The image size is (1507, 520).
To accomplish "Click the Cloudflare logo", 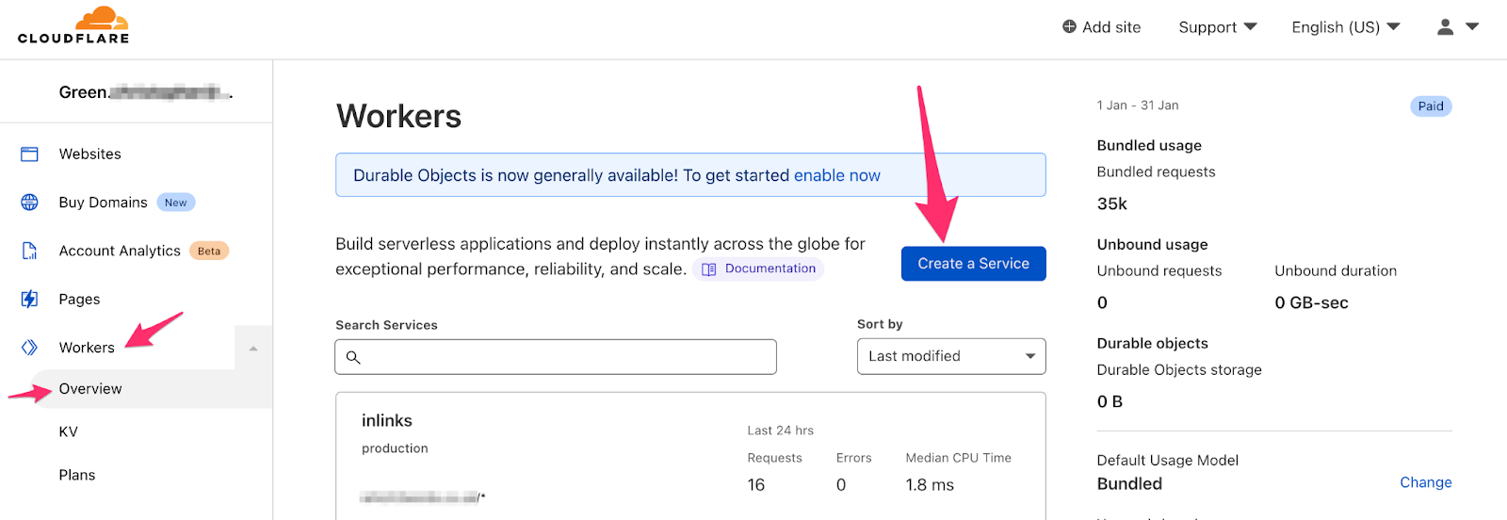I will pos(73,26).
